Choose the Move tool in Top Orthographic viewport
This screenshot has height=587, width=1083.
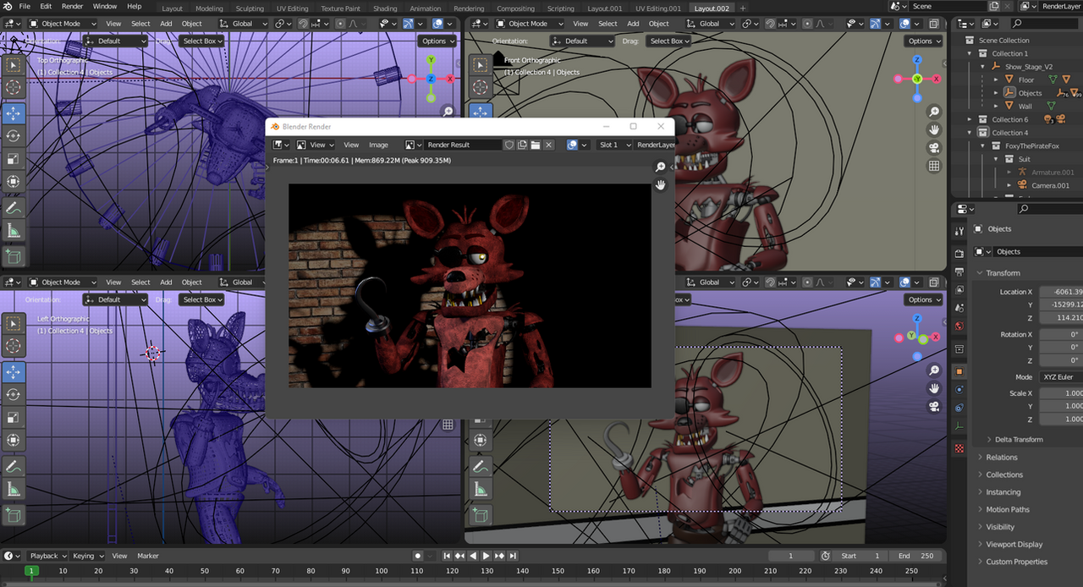click(x=14, y=113)
